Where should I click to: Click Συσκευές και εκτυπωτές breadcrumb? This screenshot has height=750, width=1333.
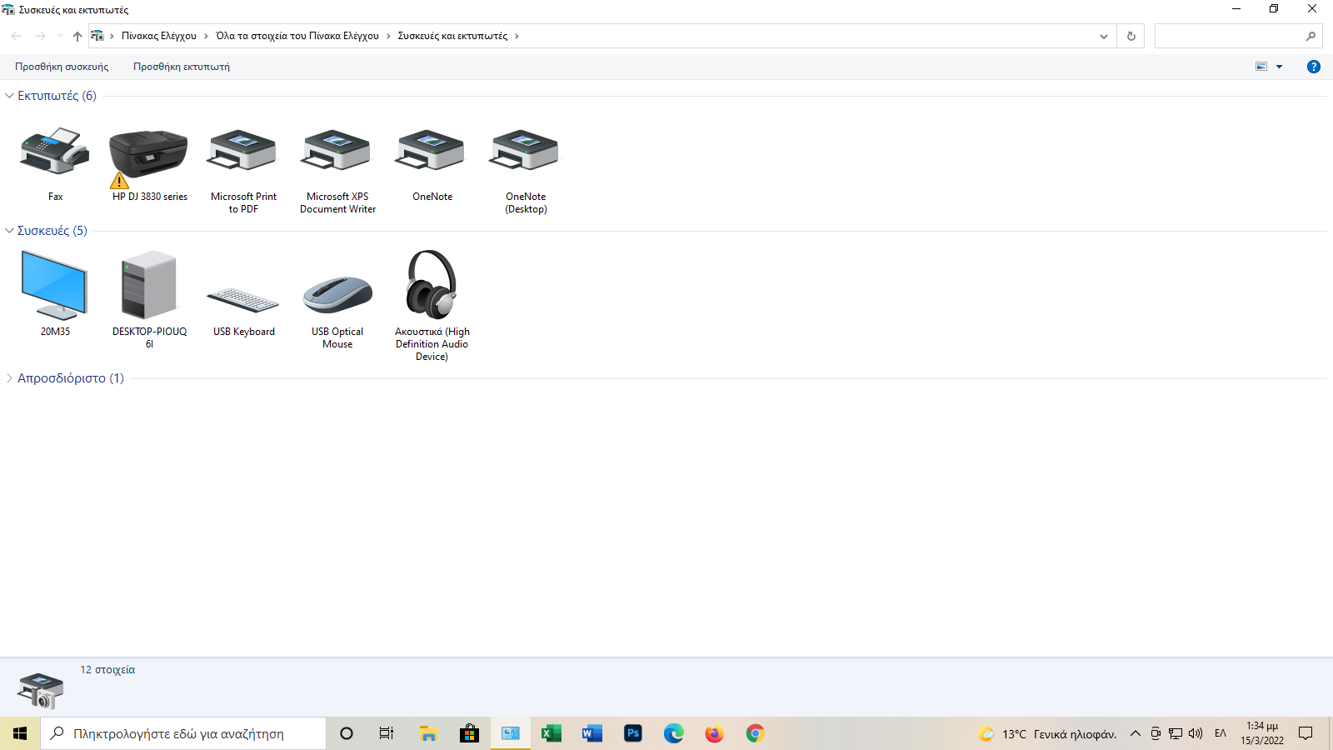point(452,36)
